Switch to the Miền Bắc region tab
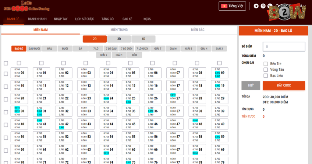312x164 pixels. [x=198, y=30]
